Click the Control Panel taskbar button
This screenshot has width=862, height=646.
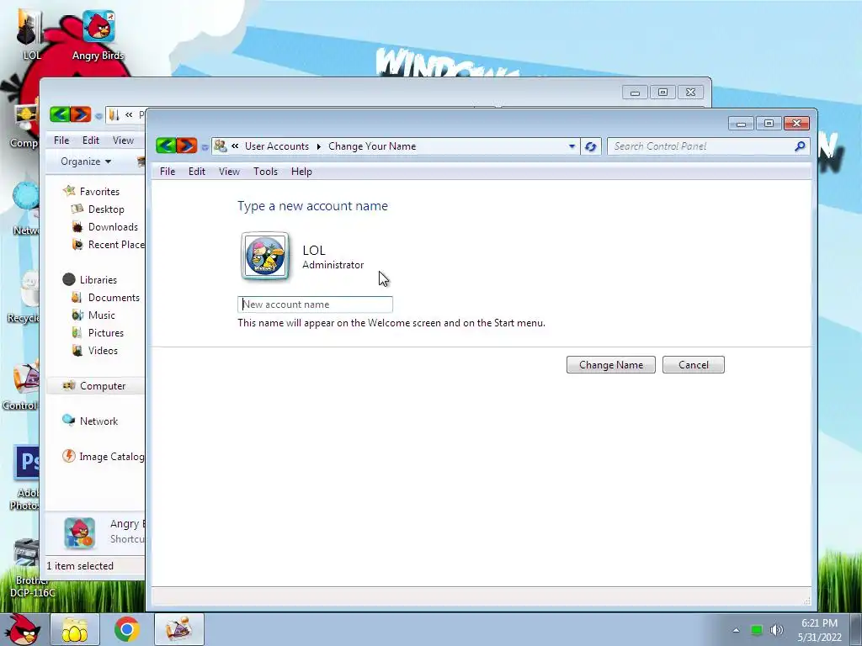(179, 629)
